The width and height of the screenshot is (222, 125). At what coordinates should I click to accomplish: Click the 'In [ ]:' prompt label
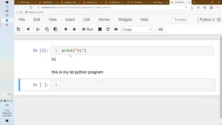(41, 85)
